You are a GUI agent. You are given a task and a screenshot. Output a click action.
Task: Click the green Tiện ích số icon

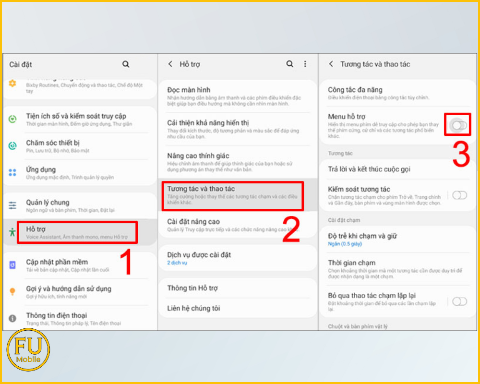point(13,119)
